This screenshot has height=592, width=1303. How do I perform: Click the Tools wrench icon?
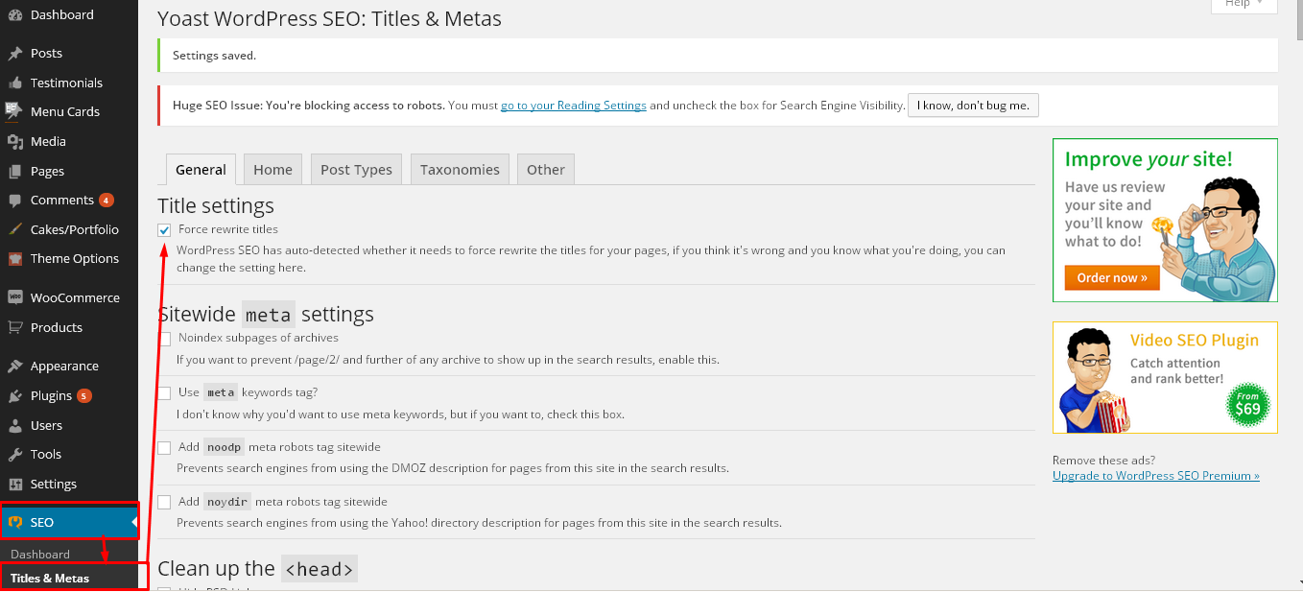pos(14,455)
